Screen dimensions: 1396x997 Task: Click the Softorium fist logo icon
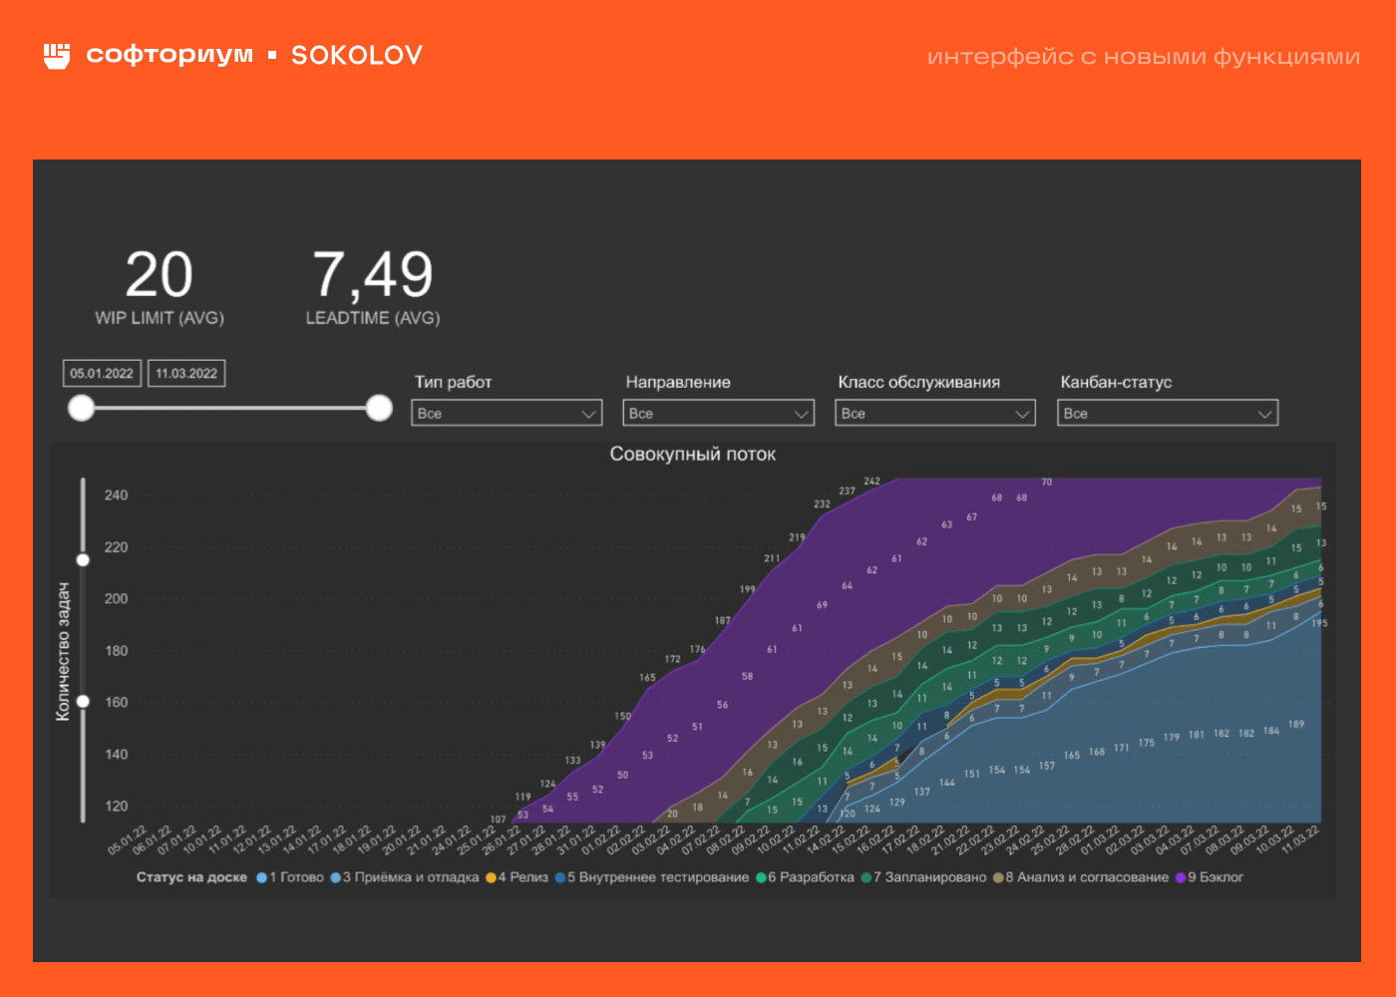point(57,56)
